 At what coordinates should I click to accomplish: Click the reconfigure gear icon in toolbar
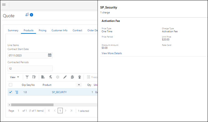(x=58, y=77)
